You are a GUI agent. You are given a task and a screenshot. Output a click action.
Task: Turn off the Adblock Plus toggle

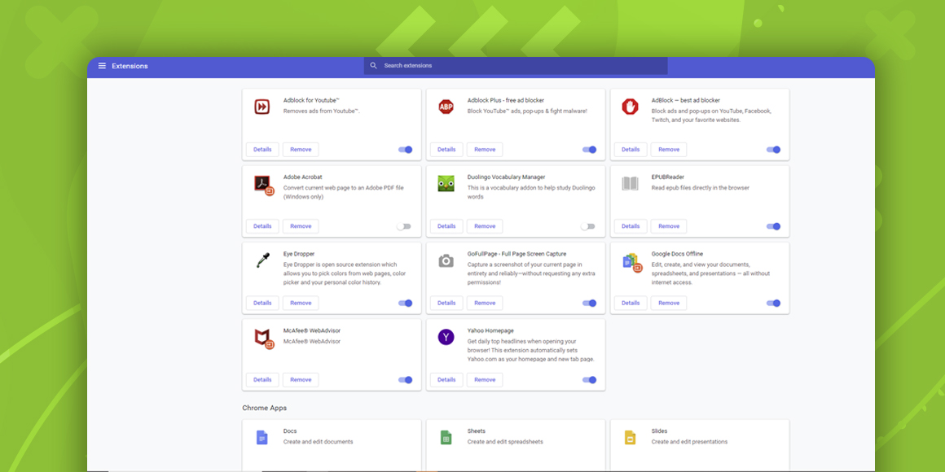590,149
